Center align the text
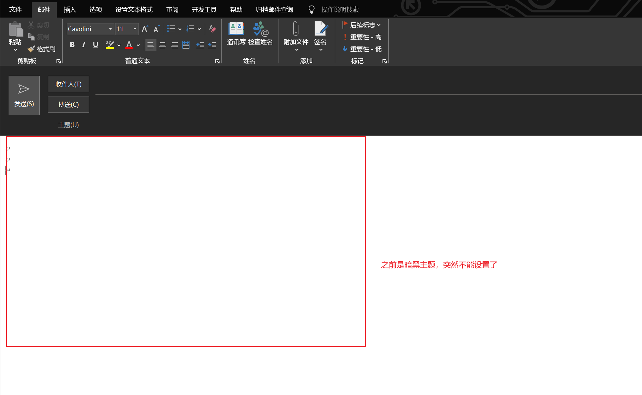642x395 pixels. 163,45
